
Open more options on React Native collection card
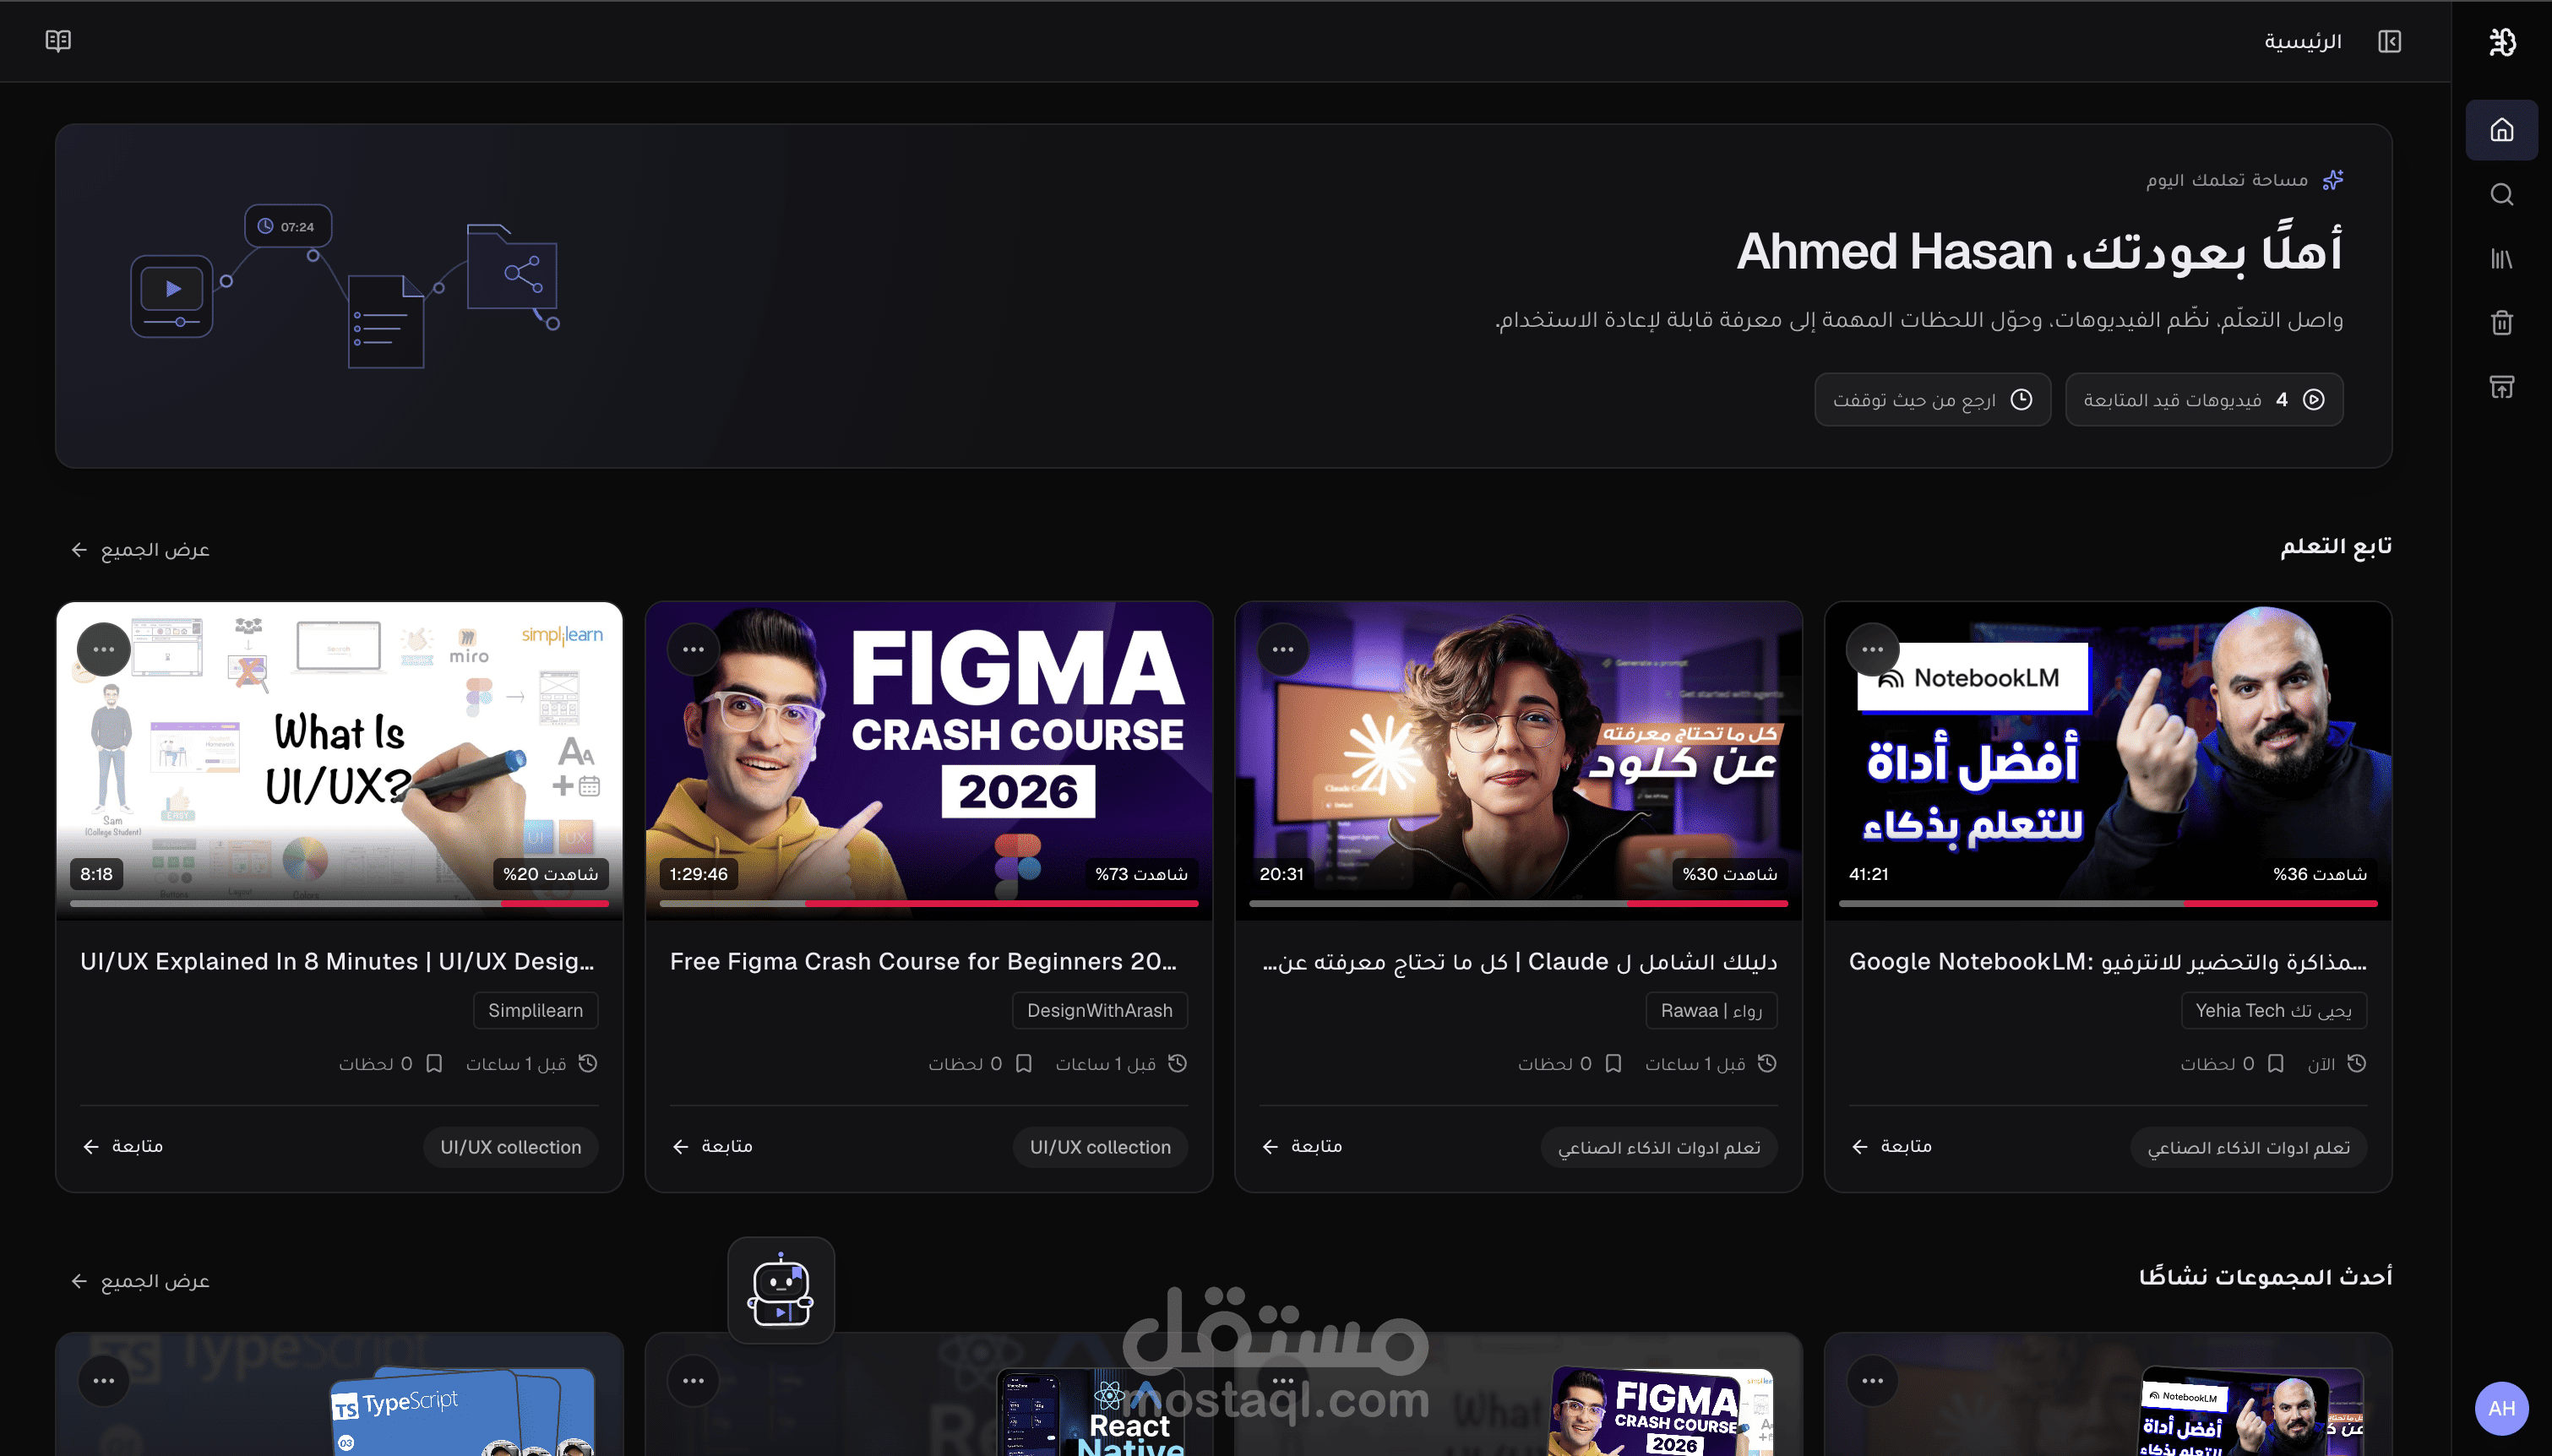[693, 1381]
